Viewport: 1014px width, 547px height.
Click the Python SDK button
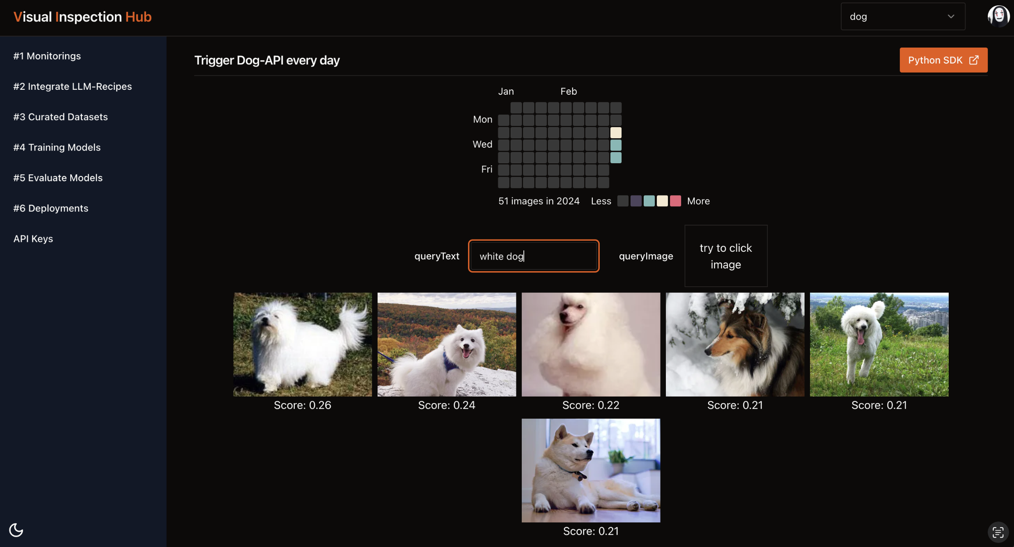coord(943,60)
